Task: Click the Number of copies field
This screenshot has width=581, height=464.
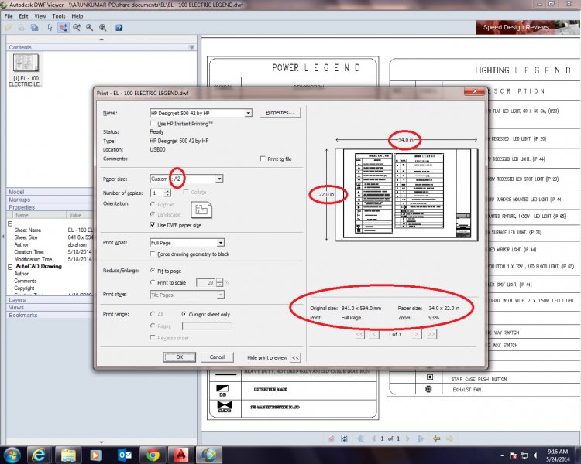Action: 157,193
